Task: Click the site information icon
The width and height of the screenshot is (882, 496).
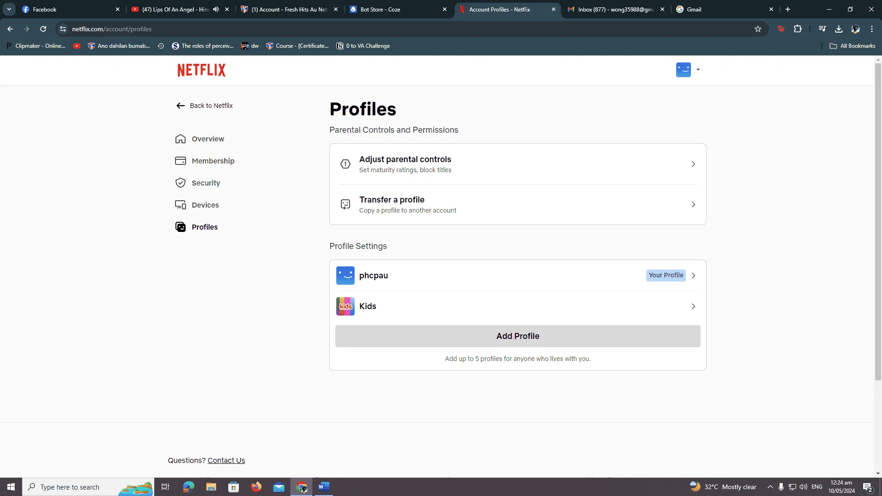Action: point(63,29)
